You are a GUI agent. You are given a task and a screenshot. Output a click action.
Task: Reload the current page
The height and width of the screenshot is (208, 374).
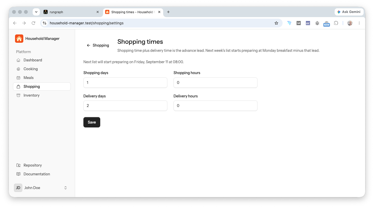[33, 23]
